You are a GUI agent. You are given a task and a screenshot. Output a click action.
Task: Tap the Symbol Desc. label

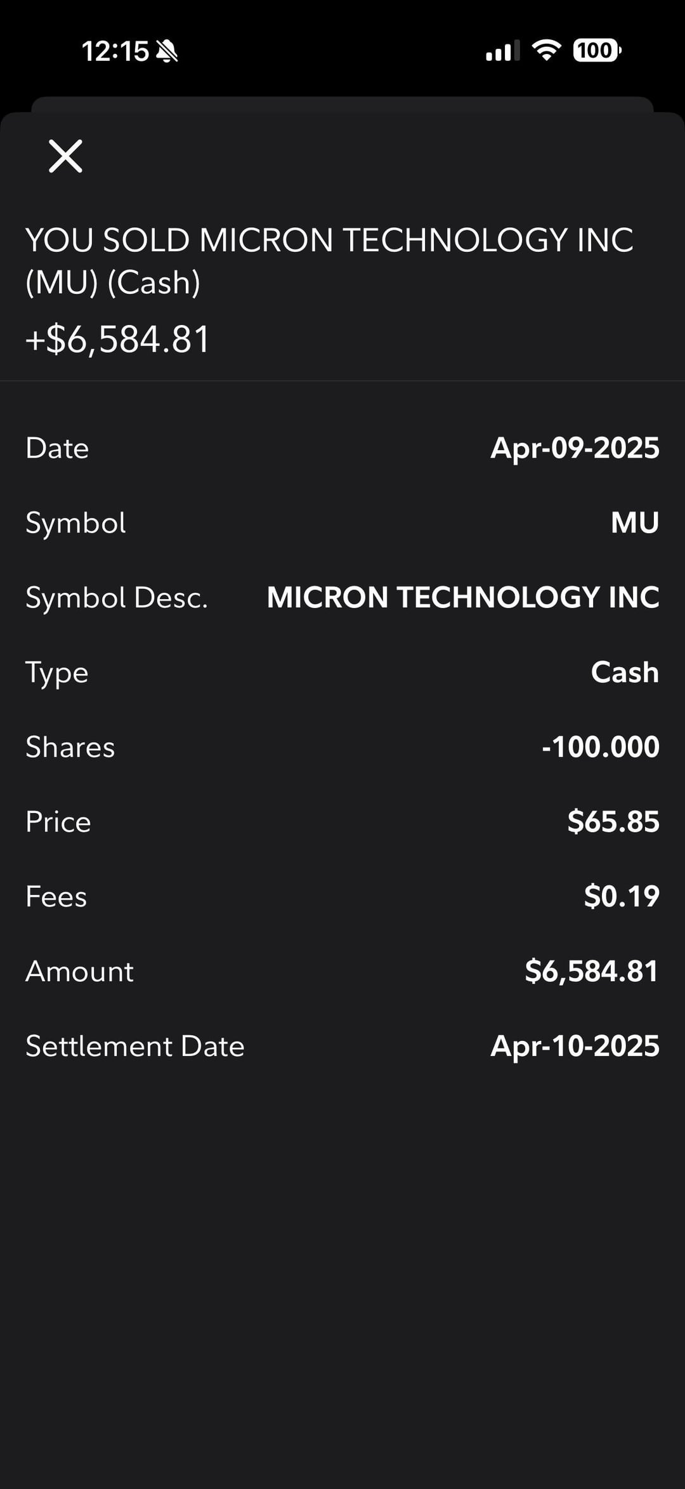117,597
